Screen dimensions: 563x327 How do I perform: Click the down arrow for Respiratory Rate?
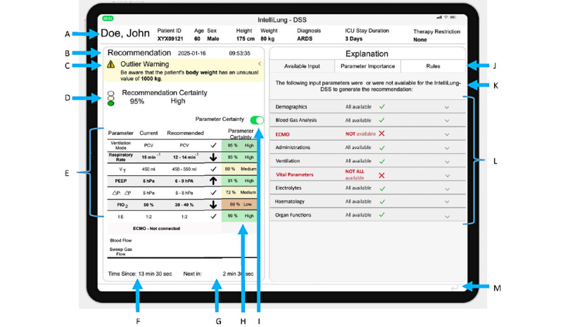click(213, 158)
